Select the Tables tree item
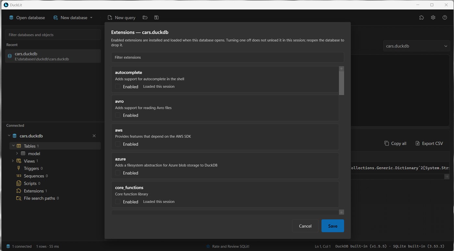 tap(55, 146)
